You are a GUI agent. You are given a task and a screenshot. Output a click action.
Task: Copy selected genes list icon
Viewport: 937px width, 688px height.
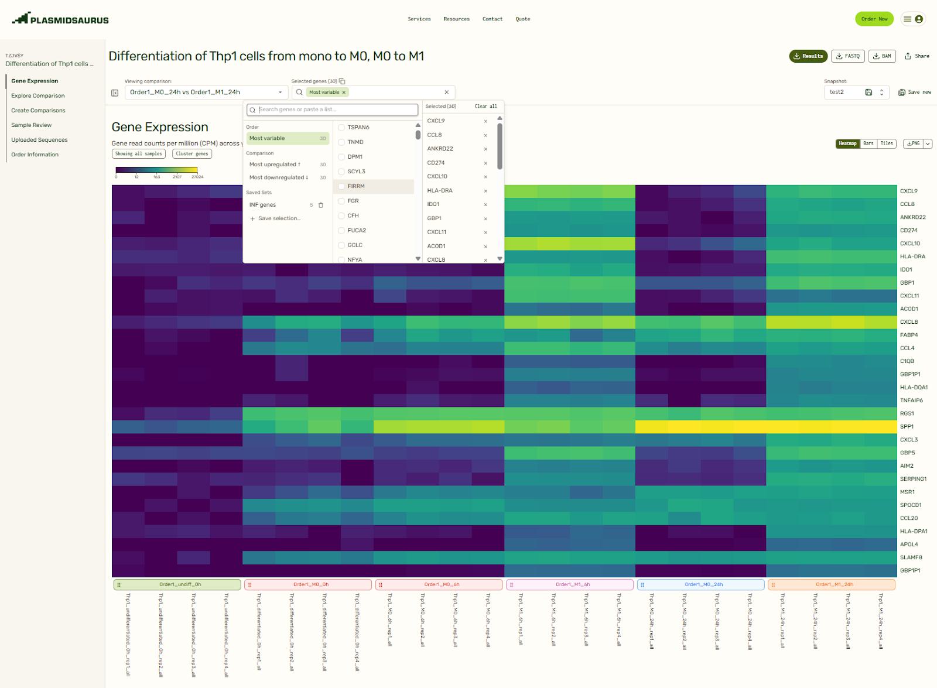pos(343,81)
